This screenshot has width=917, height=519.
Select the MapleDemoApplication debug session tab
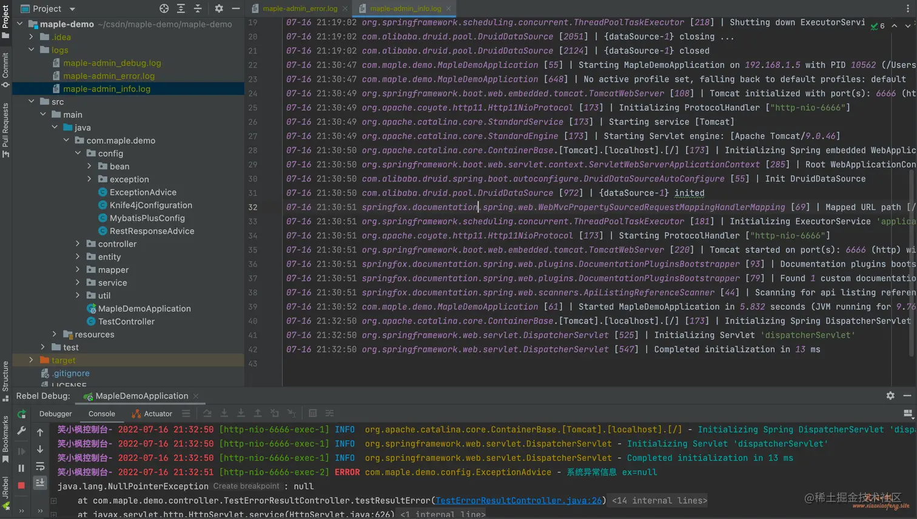[x=141, y=396]
